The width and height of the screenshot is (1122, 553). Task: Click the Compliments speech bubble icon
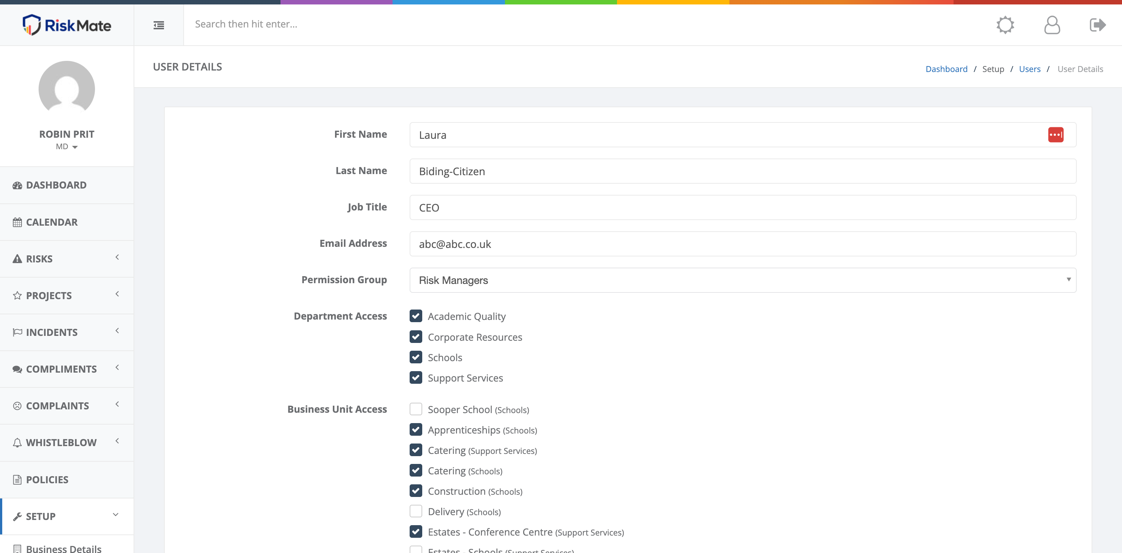pyautogui.click(x=17, y=369)
